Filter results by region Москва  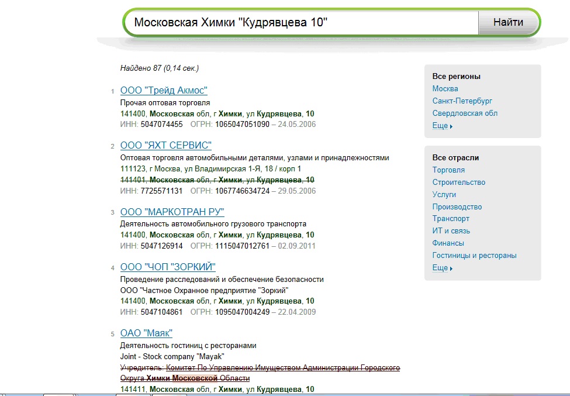click(x=445, y=89)
